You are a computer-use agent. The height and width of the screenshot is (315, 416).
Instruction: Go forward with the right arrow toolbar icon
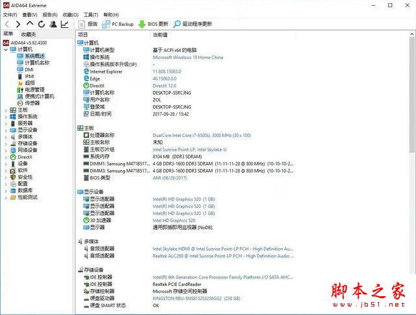(x=18, y=25)
